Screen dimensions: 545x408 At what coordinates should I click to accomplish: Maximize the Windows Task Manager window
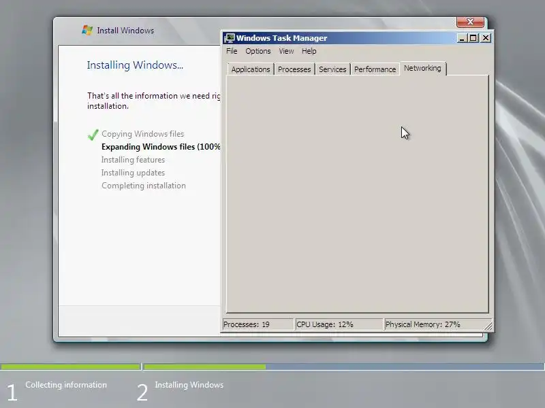point(473,38)
